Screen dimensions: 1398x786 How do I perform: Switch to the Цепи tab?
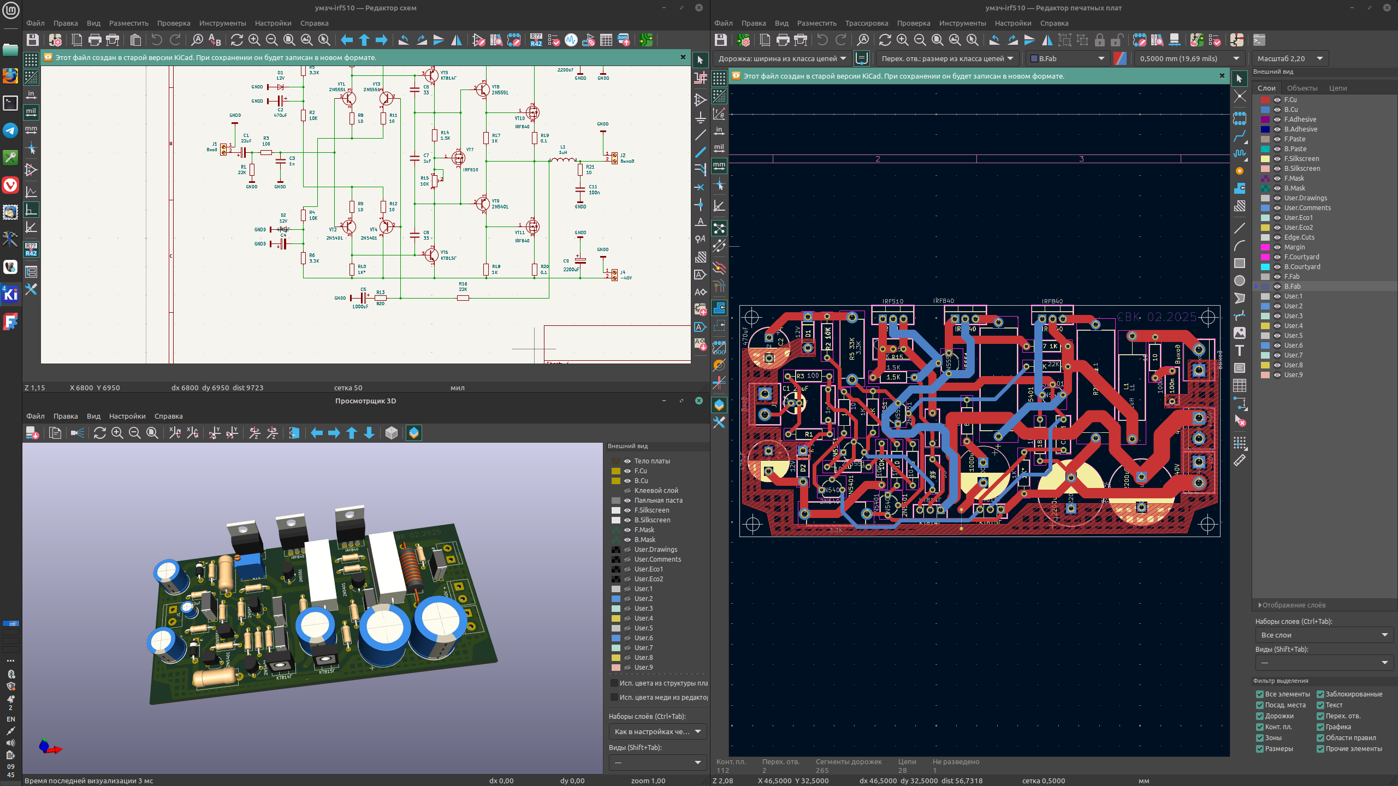(1337, 88)
